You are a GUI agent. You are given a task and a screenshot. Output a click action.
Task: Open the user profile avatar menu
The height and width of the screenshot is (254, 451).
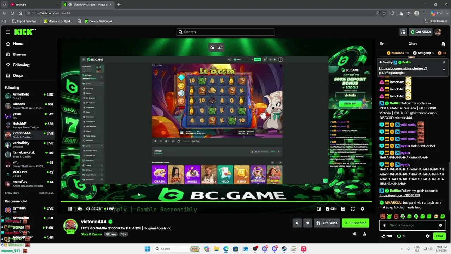(x=438, y=32)
